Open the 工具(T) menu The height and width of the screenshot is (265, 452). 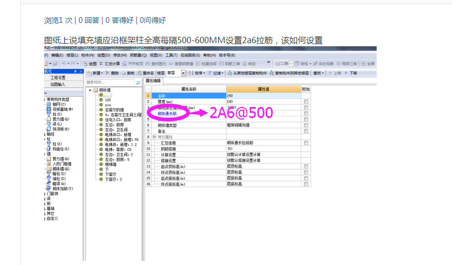171,55
